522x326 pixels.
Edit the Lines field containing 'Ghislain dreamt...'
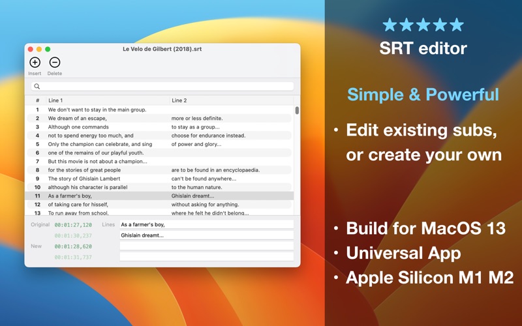[x=207, y=235]
